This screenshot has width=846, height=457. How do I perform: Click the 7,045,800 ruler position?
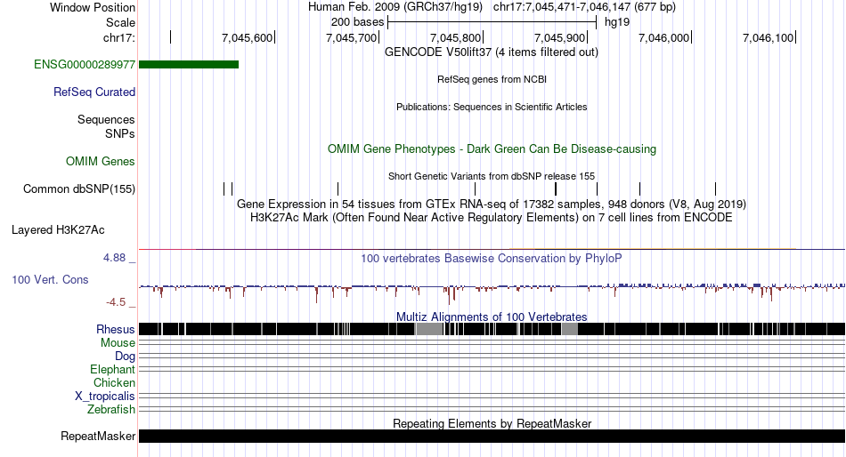pos(455,37)
